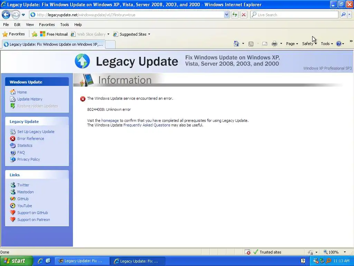
Task: Click the Home toolbar icon
Action: (236, 44)
